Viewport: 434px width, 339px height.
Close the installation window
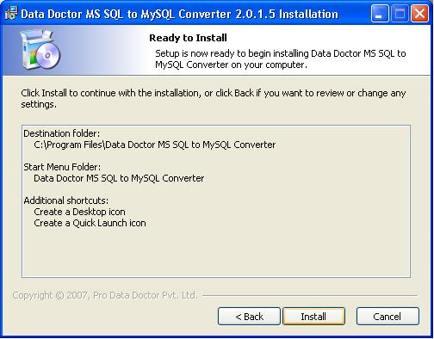pyautogui.click(x=419, y=14)
